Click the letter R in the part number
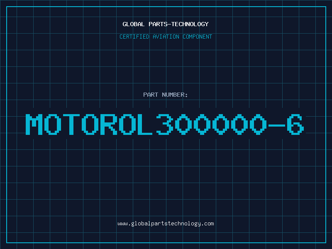Image resolution: width=332 pixels, height=249 pixels. tap(109, 124)
